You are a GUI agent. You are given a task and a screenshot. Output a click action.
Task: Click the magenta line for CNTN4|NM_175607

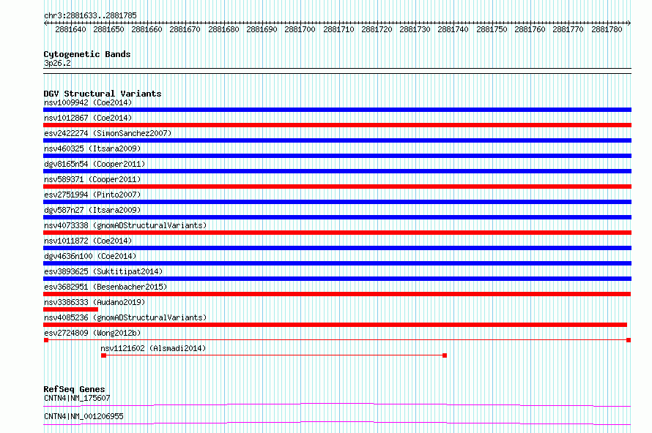coord(337,404)
